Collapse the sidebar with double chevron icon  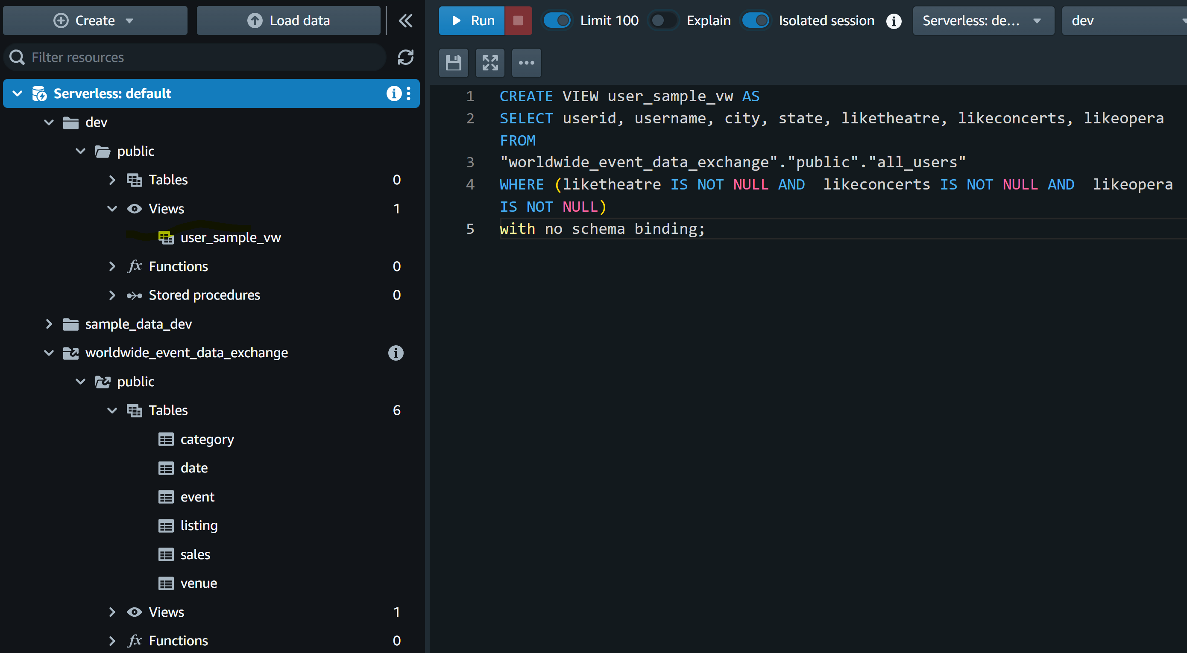(405, 21)
